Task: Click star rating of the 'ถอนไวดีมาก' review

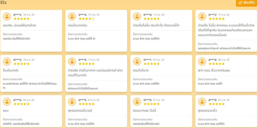Action: 151,64
